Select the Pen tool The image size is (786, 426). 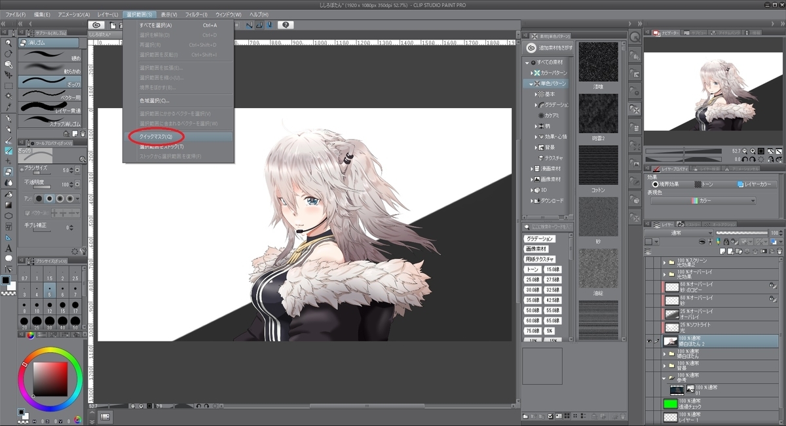9,118
